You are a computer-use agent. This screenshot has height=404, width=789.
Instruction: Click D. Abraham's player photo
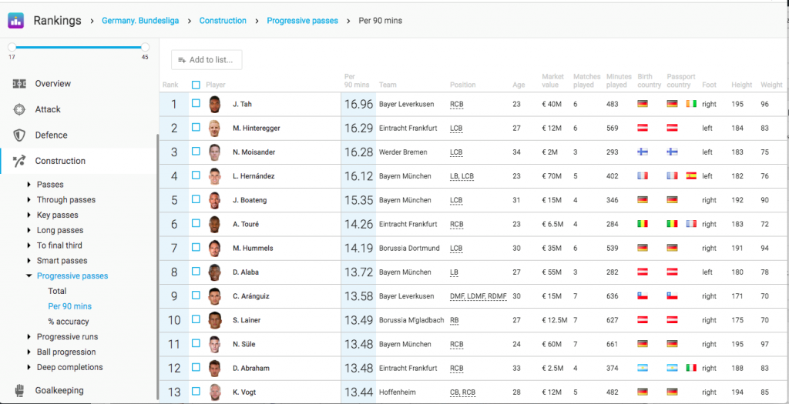(215, 369)
